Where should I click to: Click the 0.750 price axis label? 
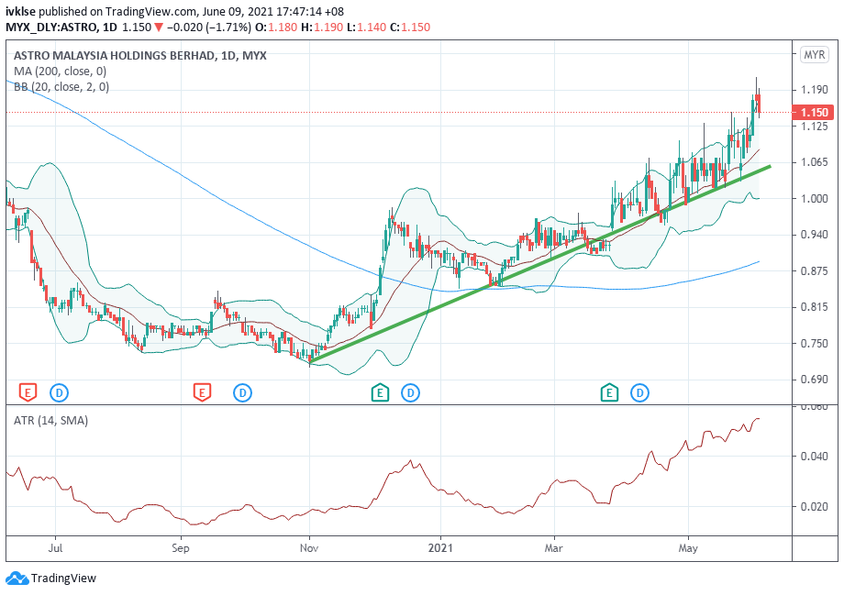tap(815, 343)
